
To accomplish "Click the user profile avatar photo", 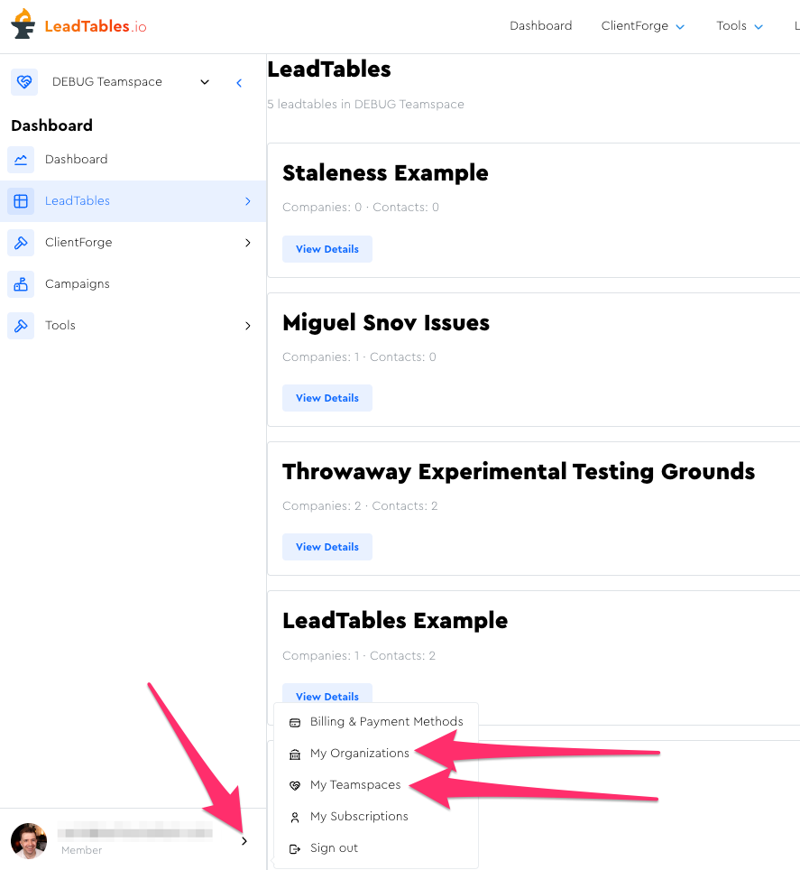I will (x=29, y=841).
